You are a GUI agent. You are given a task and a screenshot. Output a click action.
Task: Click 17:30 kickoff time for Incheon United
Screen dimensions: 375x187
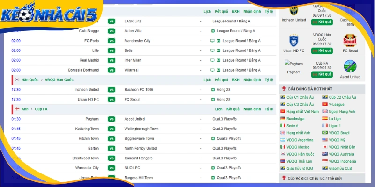[16, 90]
